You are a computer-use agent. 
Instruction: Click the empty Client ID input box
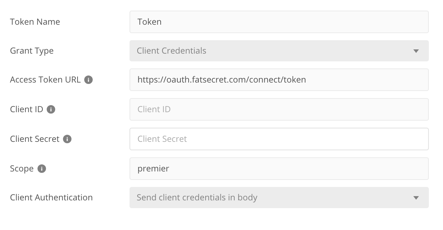279,109
